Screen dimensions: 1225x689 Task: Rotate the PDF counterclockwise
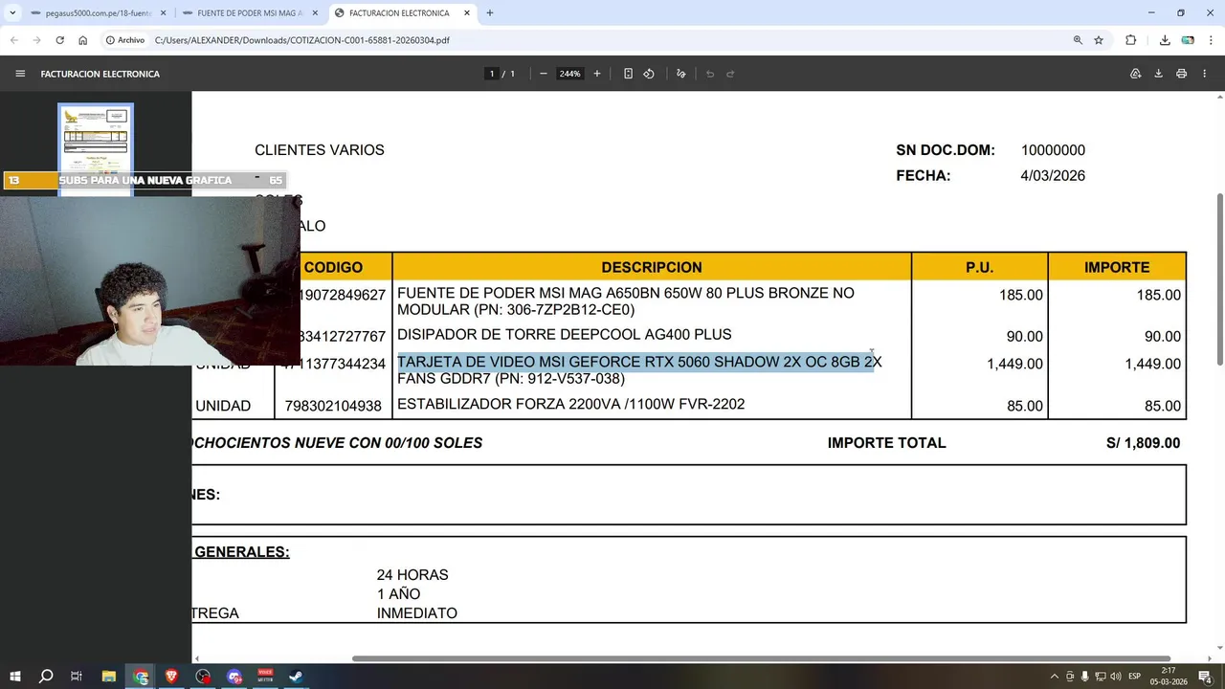click(649, 74)
